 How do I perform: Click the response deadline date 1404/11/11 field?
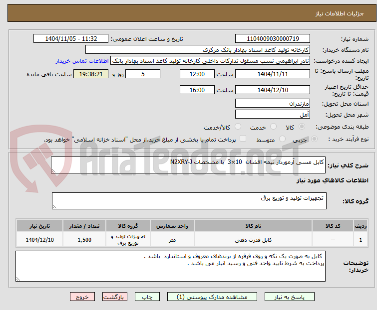click(273, 74)
